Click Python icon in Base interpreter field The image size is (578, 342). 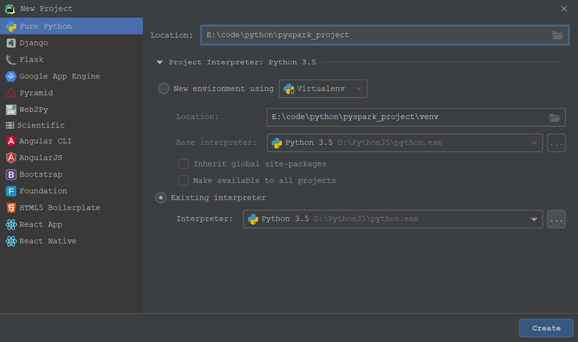[277, 143]
